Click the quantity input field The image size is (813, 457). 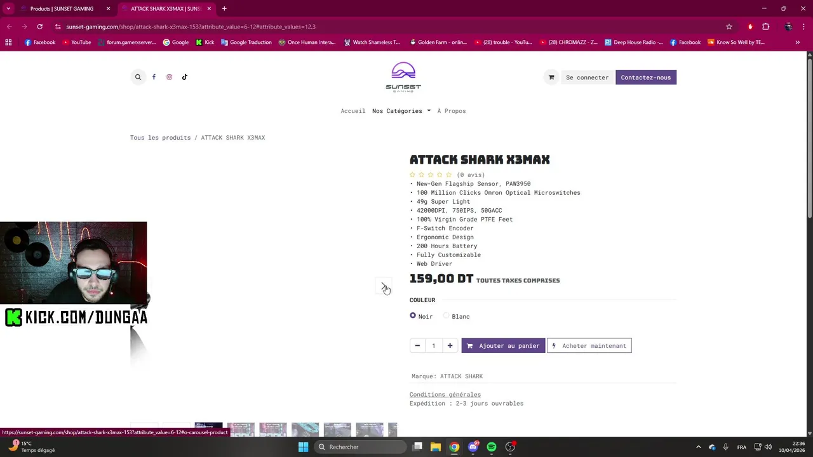coord(434,346)
